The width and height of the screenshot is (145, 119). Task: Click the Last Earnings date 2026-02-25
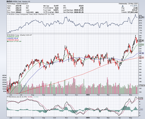pos(79,10)
